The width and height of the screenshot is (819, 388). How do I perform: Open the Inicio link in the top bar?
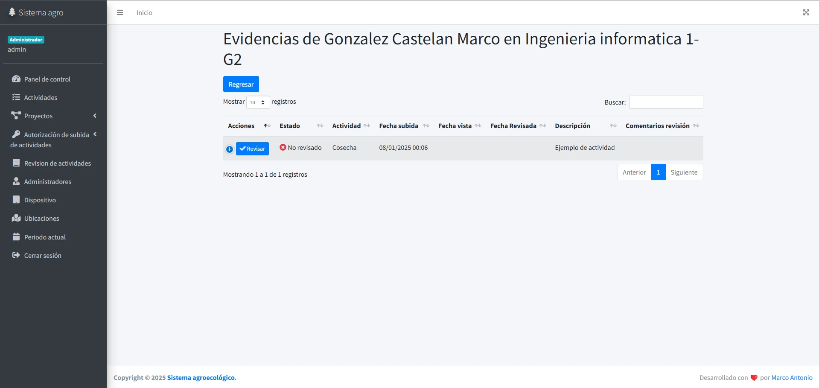tap(144, 13)
